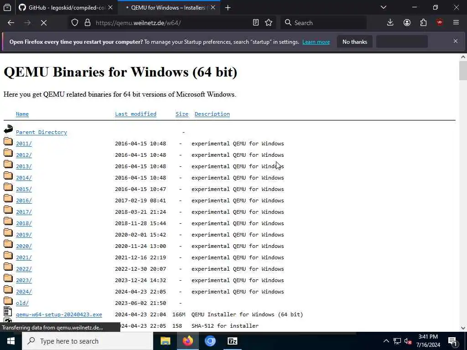
Task: Sort listing by Last modified
Action: 135,114
